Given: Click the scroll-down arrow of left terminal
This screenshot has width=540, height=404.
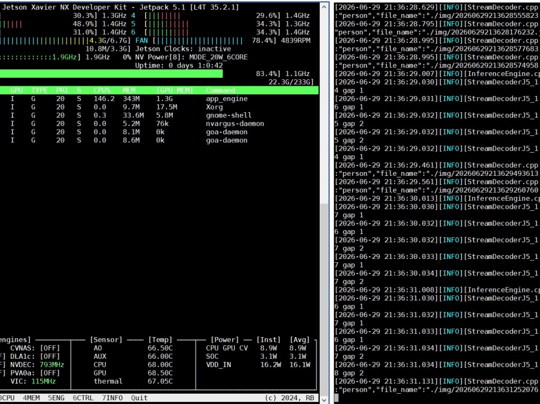Looking at the screenshot, I should coord(324,400).
